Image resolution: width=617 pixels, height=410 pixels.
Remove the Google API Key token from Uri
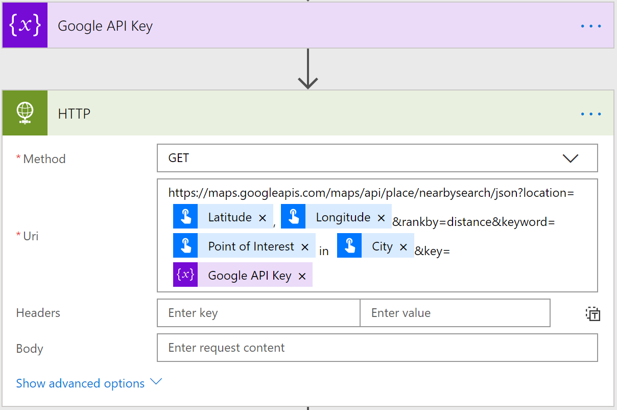(302, 276)
